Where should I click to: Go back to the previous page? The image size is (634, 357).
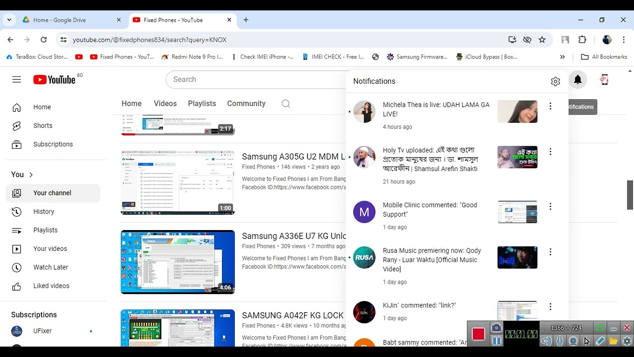[10, 40]
